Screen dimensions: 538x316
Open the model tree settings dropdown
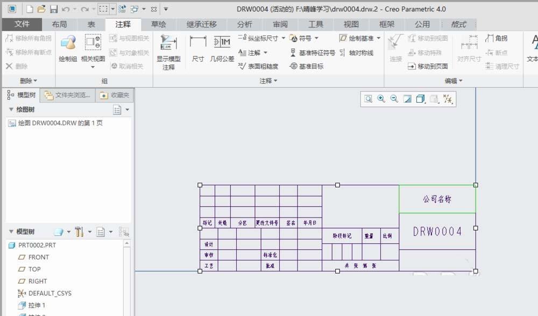102,231
